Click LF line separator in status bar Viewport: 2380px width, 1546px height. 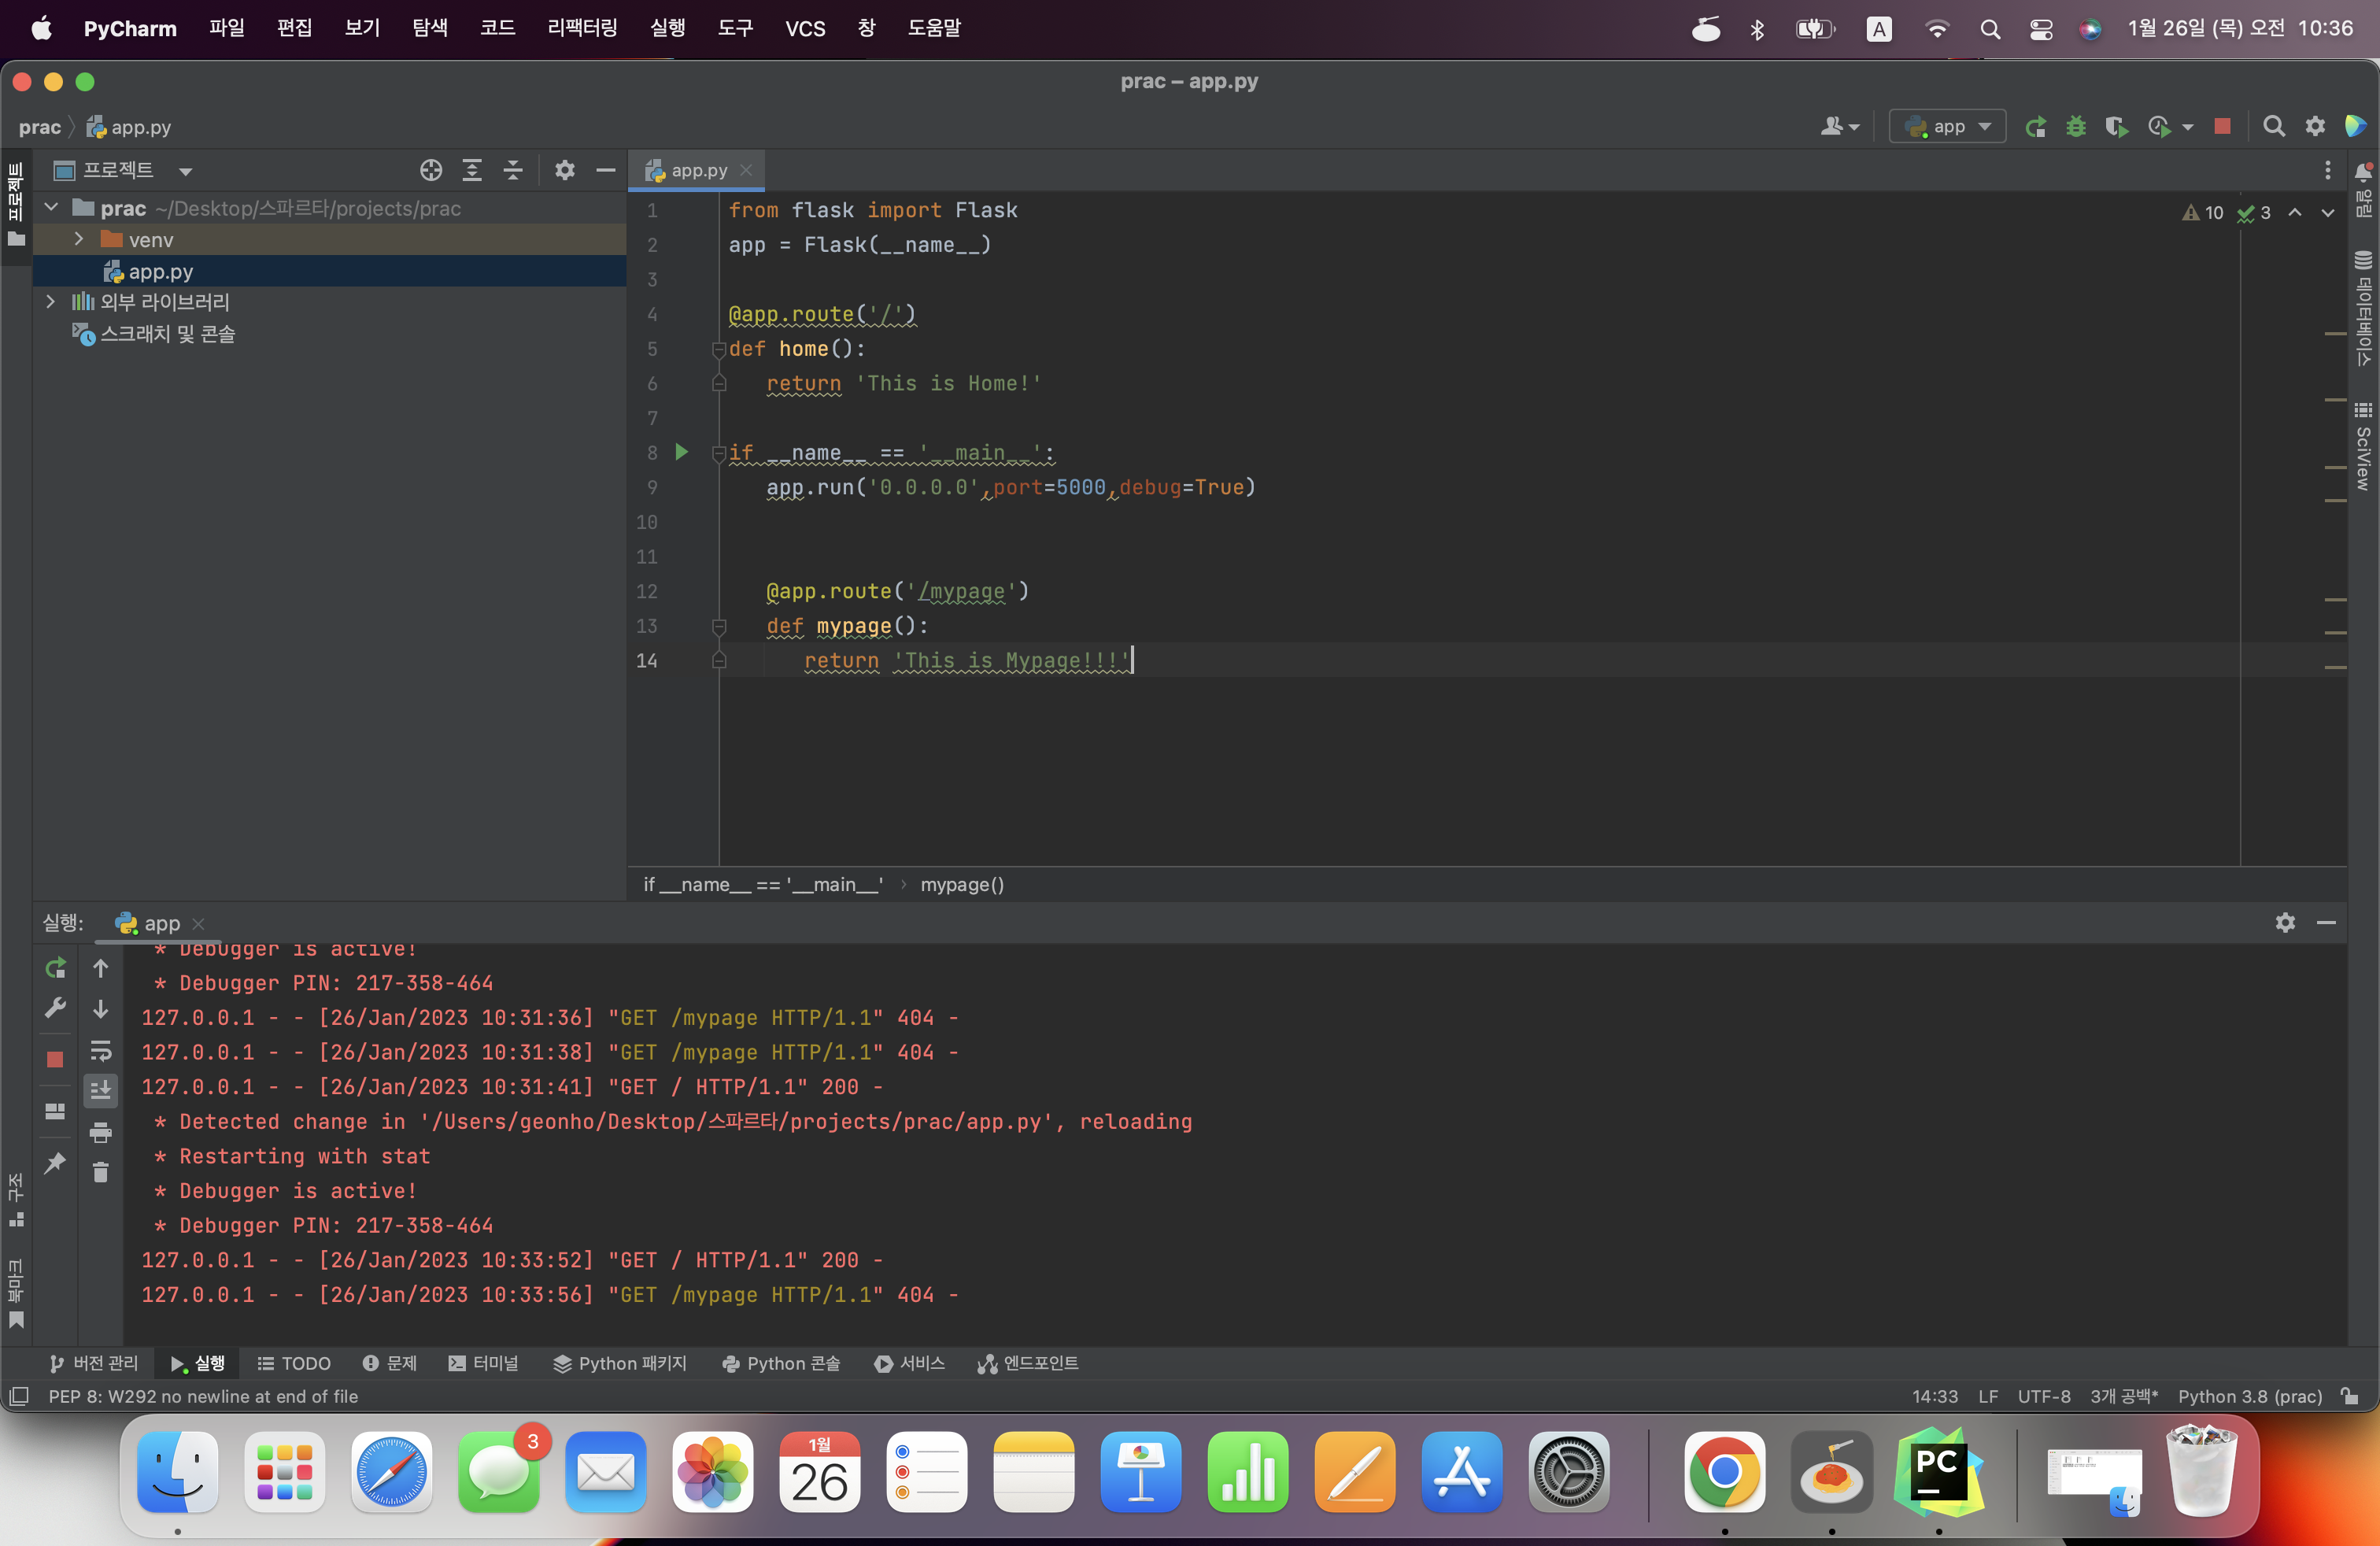[x=1988, y=1396]
